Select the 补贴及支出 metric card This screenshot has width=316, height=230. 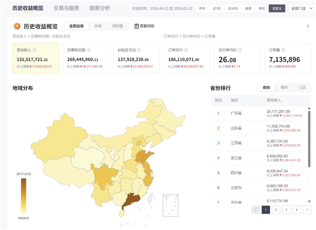click(x=137, y=58)
